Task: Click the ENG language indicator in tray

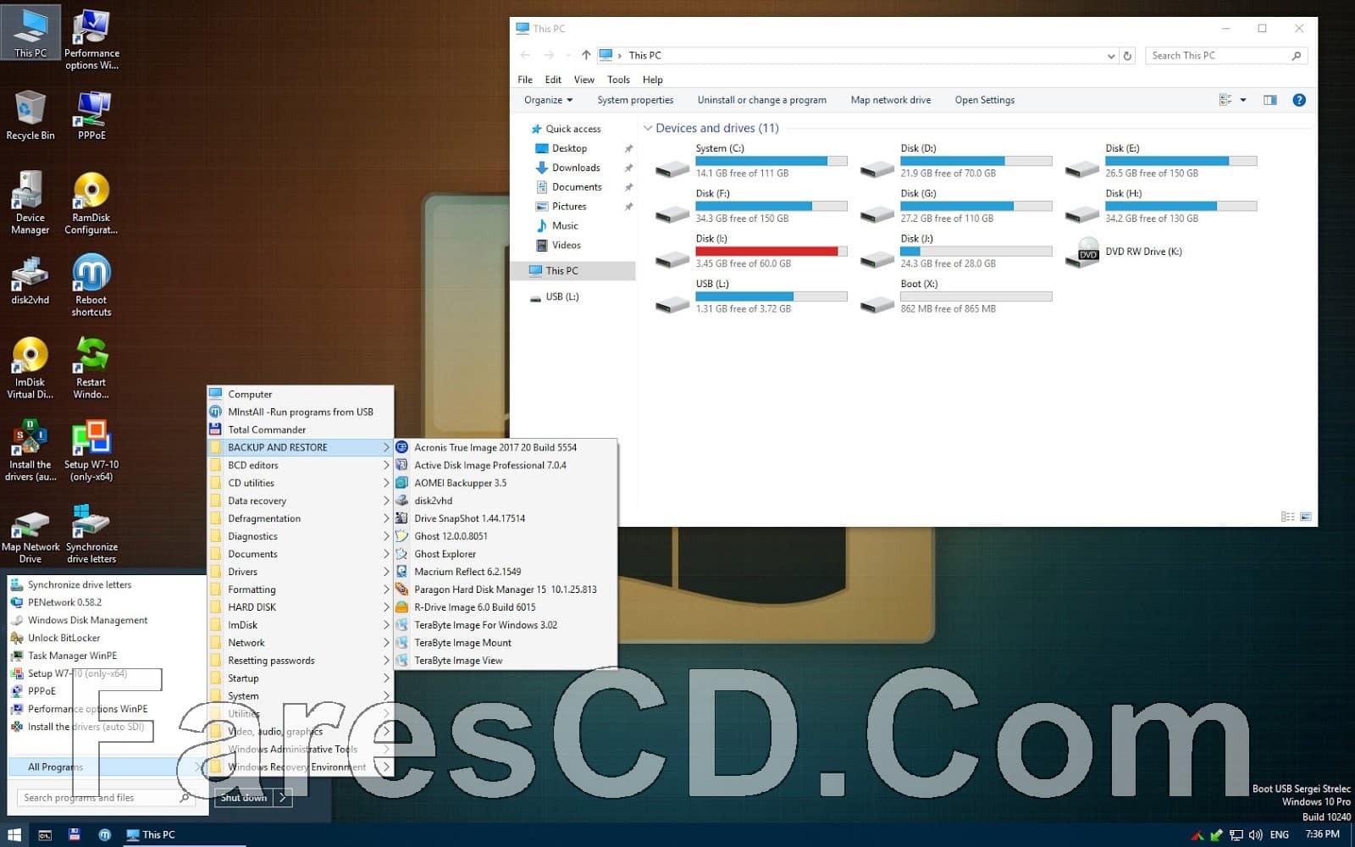Action: click(x=1280, y=835)
